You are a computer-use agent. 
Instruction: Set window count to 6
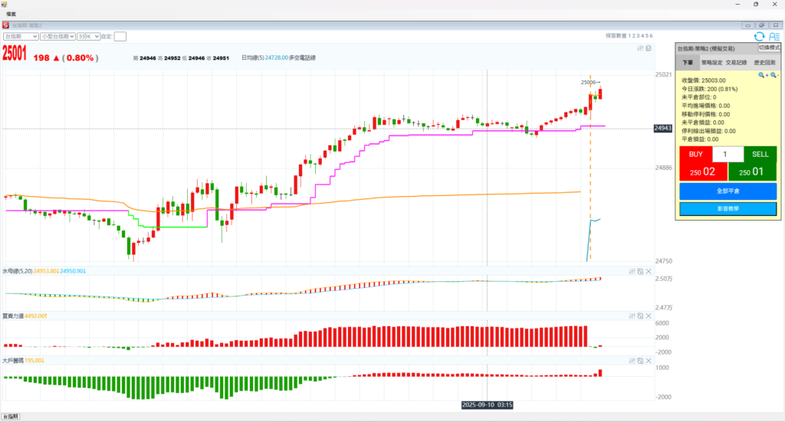click(x=651, y=36)
